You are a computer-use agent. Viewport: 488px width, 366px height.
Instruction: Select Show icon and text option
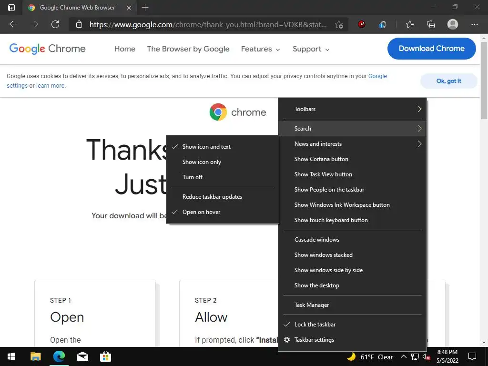[223, 147]
